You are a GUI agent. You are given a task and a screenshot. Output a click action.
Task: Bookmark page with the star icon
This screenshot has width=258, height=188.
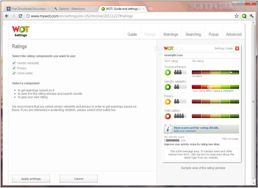[237, 16]
